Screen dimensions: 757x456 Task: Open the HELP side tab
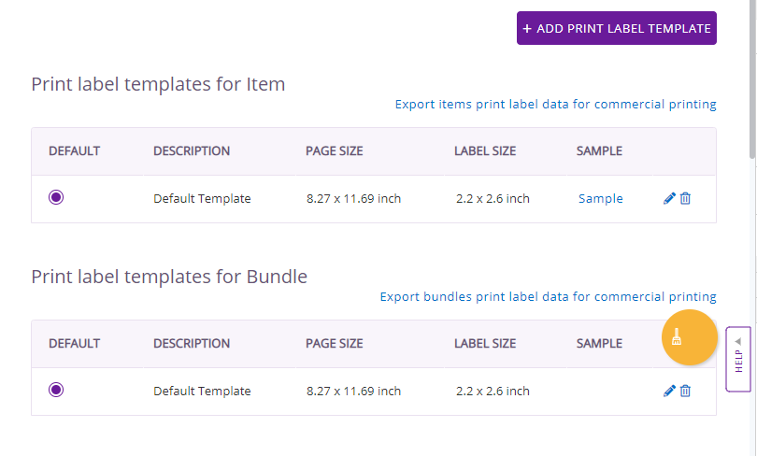[738, 359]
